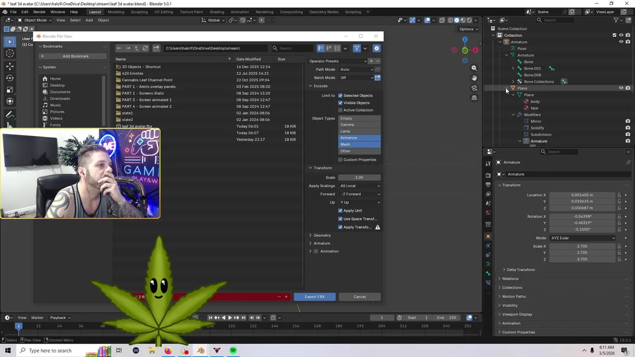Switch file browser to thumbnails display

click(x=337, y=48)
